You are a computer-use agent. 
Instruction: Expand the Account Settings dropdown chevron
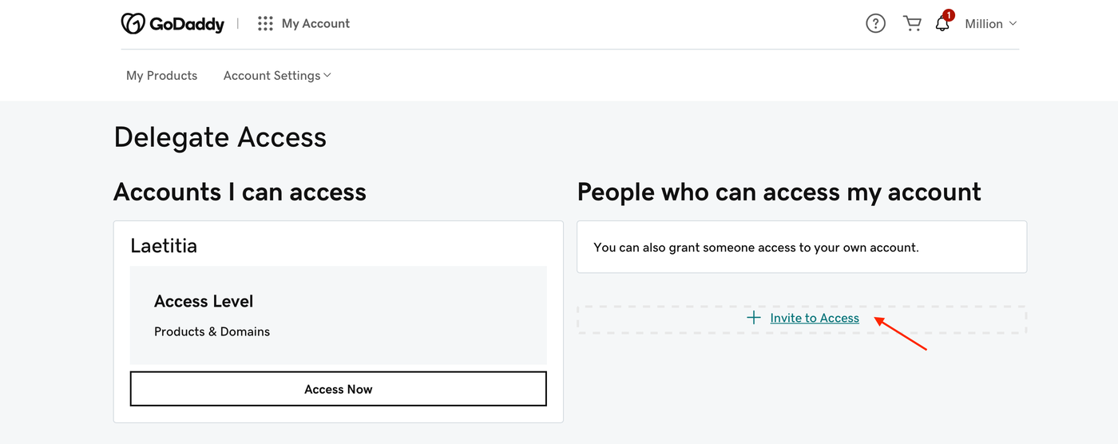pyautogui.click(x=327, y=75)
